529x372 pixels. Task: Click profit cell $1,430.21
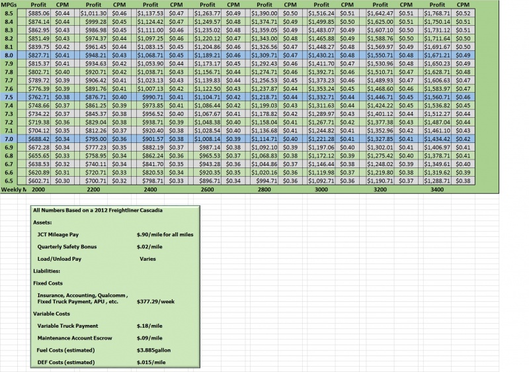[x=321, y=55]
